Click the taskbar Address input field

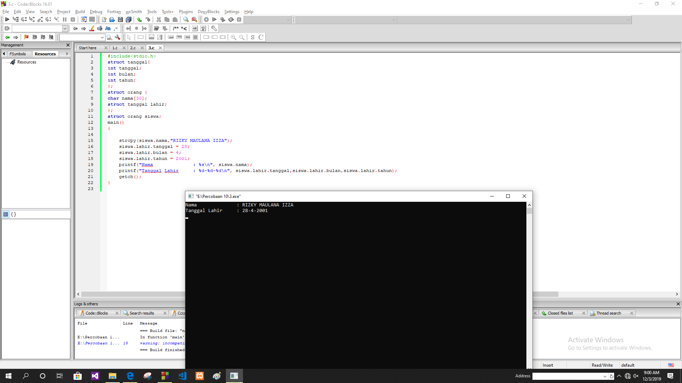point(567,376)
